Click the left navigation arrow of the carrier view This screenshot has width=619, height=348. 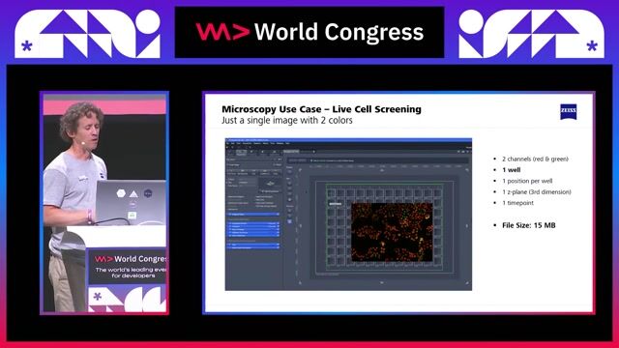pyautogui.click(x=301, y=226)
